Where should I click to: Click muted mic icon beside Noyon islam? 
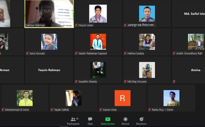pos(76,25)
